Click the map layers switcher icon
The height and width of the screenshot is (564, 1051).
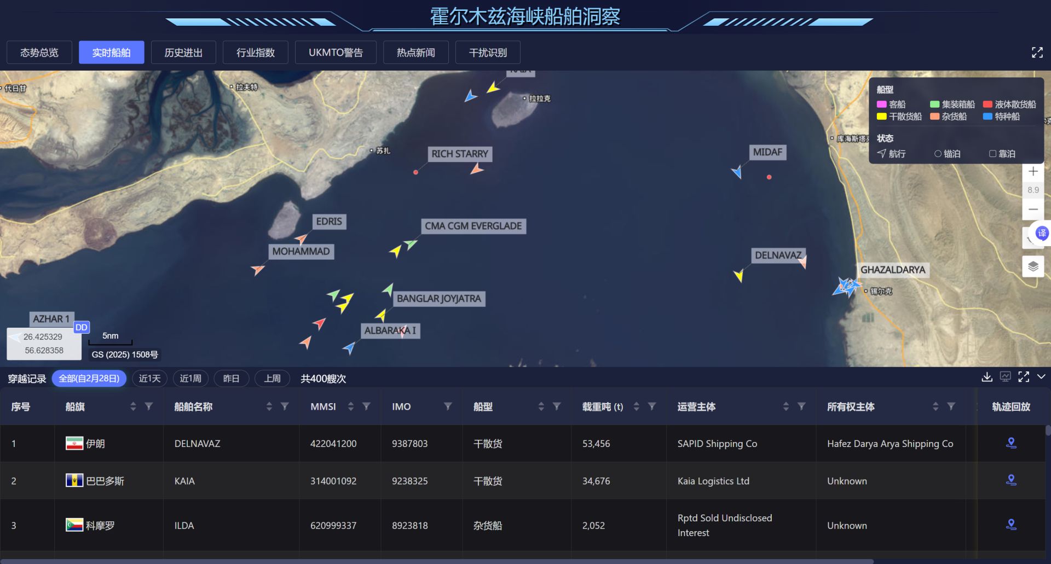pos(1033,266)
